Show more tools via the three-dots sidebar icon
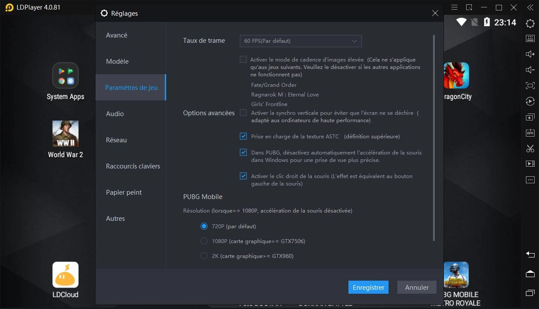Image resolution: width=539 pixels, height=309 pixels. click(530, 180)
